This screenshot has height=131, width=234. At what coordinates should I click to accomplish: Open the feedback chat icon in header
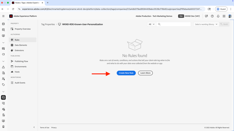(207, 16)
